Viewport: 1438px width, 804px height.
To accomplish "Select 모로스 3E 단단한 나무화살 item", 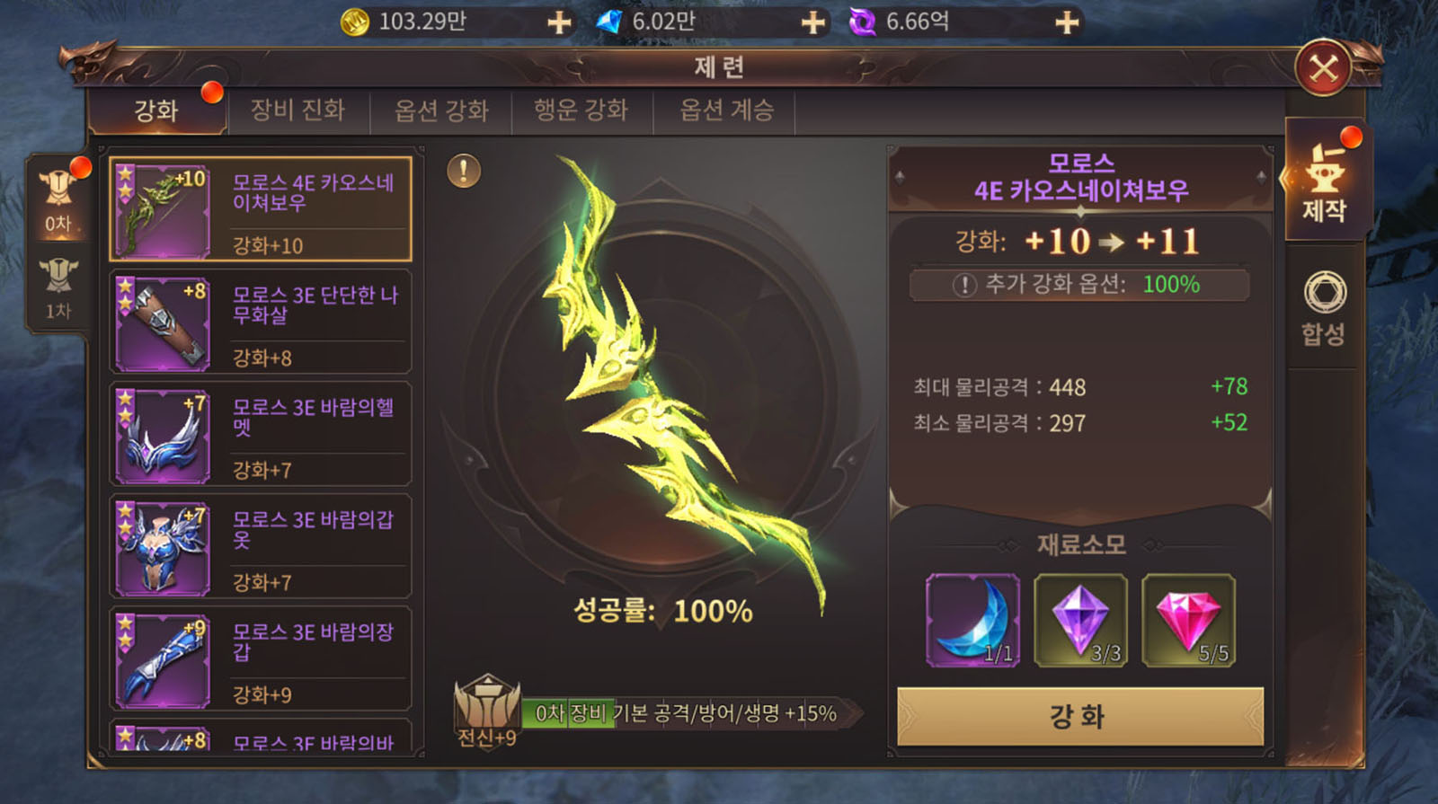I will click(x=261, y=322).
